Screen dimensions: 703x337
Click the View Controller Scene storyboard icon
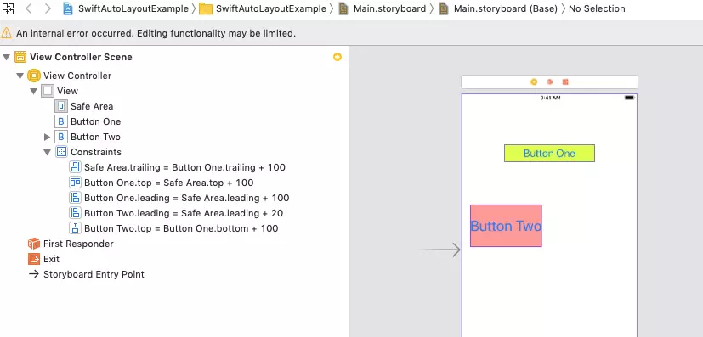pyautogui.click(x=20, y=57)
